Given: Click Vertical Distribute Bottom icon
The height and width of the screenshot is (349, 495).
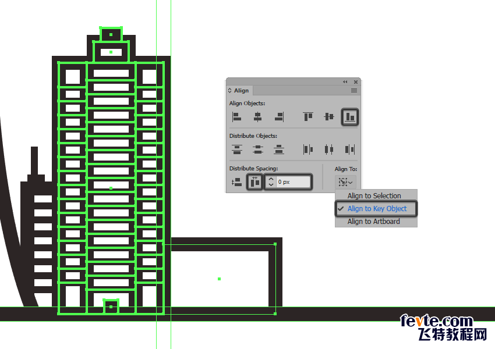Looking at the screenshot, I should coord(279,149).
